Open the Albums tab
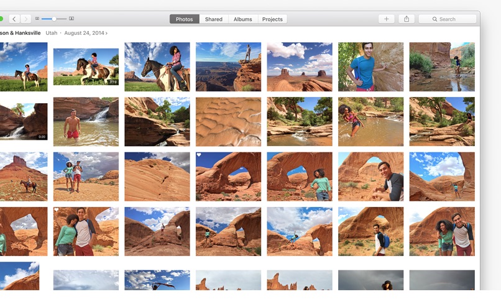The height and width of the screenshot is (307, 501). (x=242, y=19)
